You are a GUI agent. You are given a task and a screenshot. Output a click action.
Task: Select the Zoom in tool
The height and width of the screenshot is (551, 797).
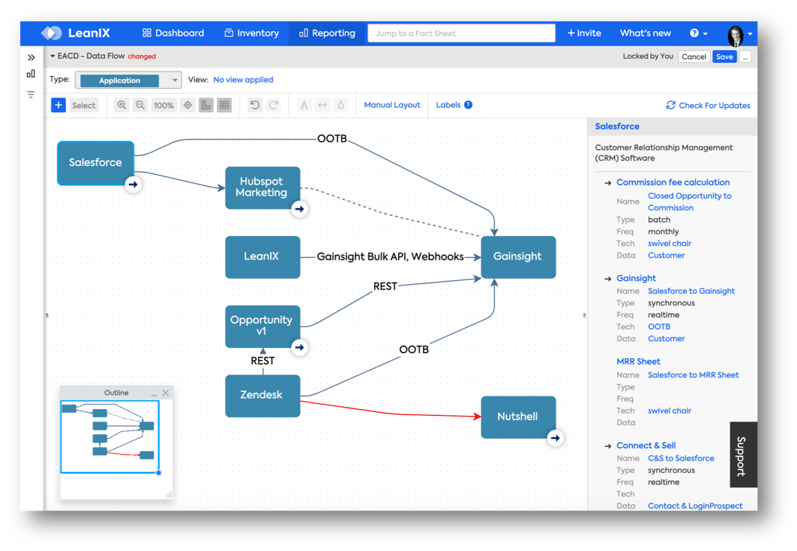click(121, 105)
